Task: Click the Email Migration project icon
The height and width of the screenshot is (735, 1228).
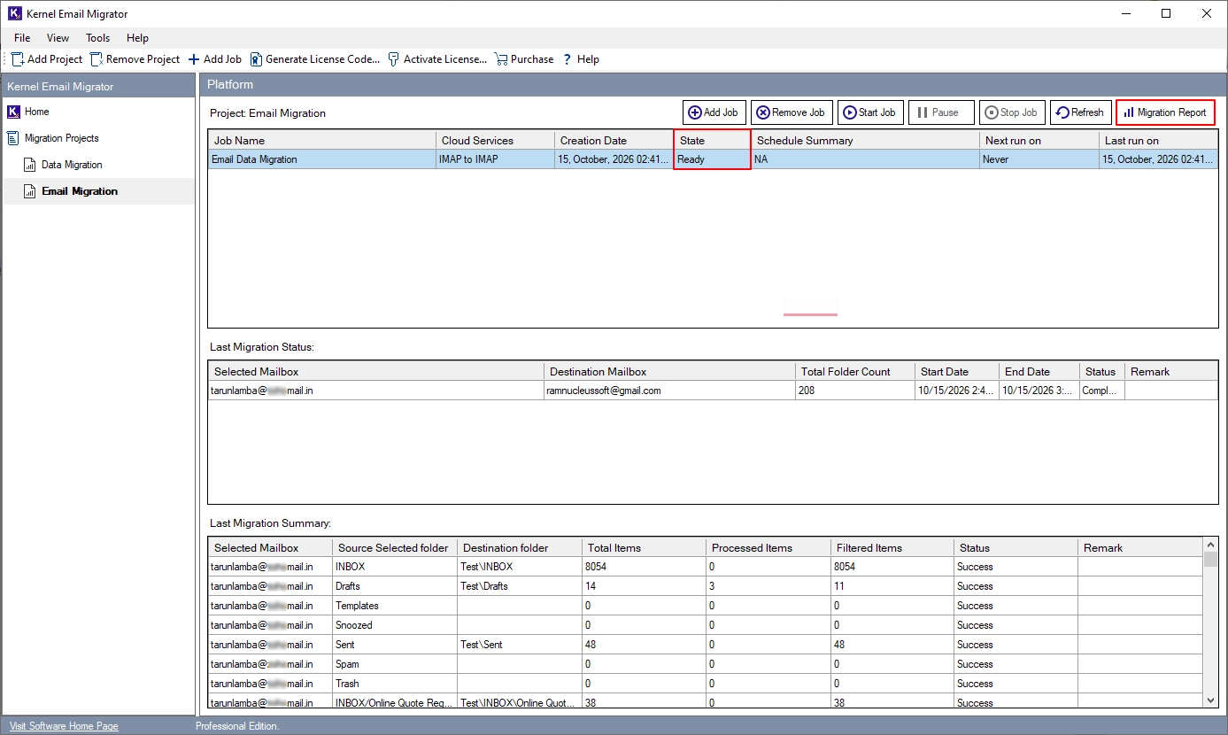Action: click(x=30, y=191)
